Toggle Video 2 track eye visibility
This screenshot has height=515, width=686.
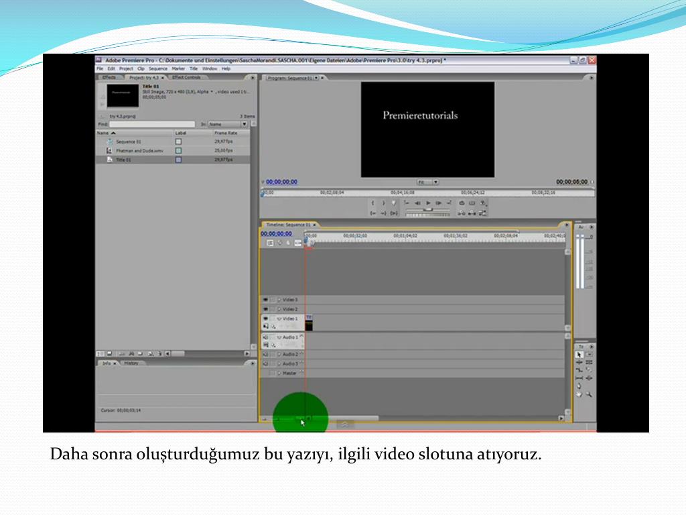[265, 309]
